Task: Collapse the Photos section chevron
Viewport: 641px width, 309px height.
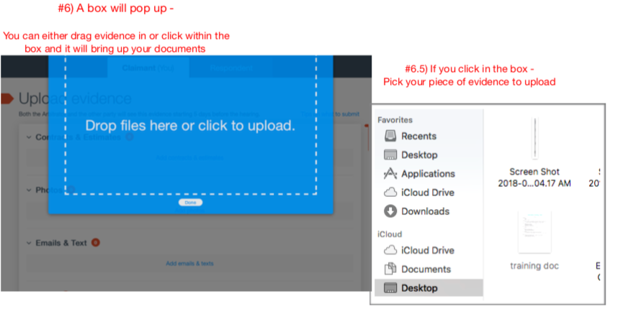Action: (x=29, y=190)
